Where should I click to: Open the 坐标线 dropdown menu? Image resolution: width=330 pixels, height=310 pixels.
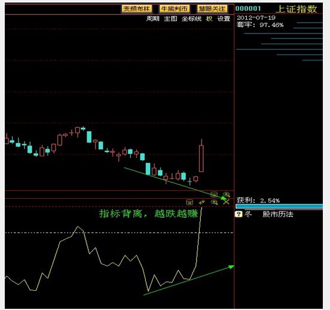(191, 19)
